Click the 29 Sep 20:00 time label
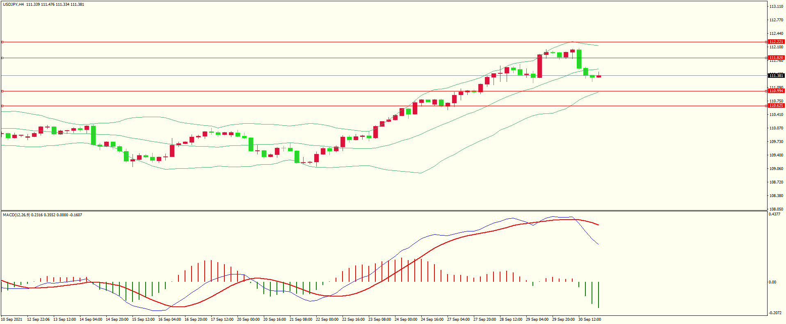The height and width of the screenshot is (324, 786). [564, 319]
